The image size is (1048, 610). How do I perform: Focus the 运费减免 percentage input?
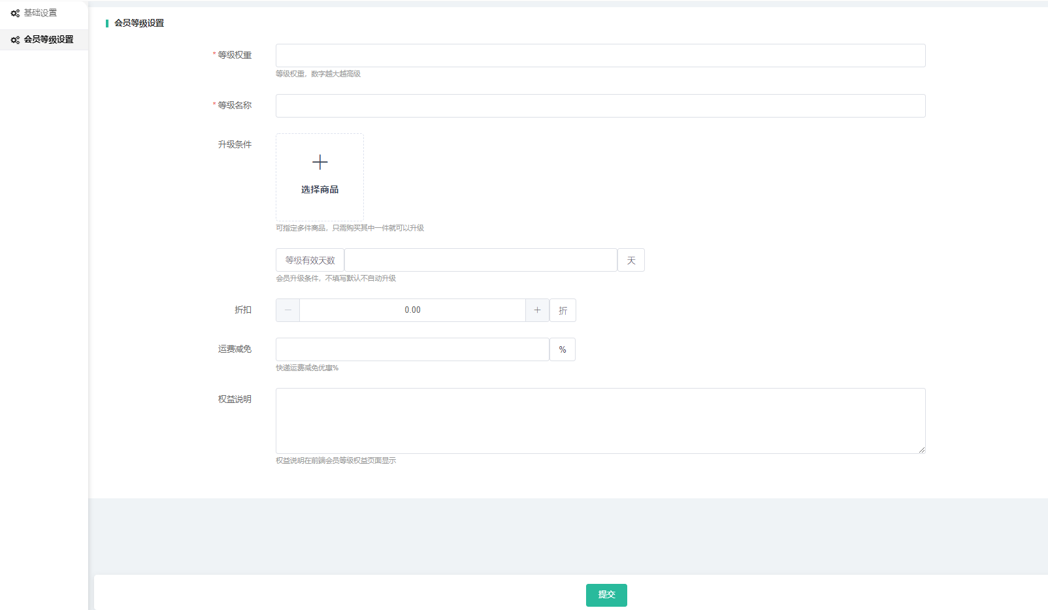tap(412, 349)
